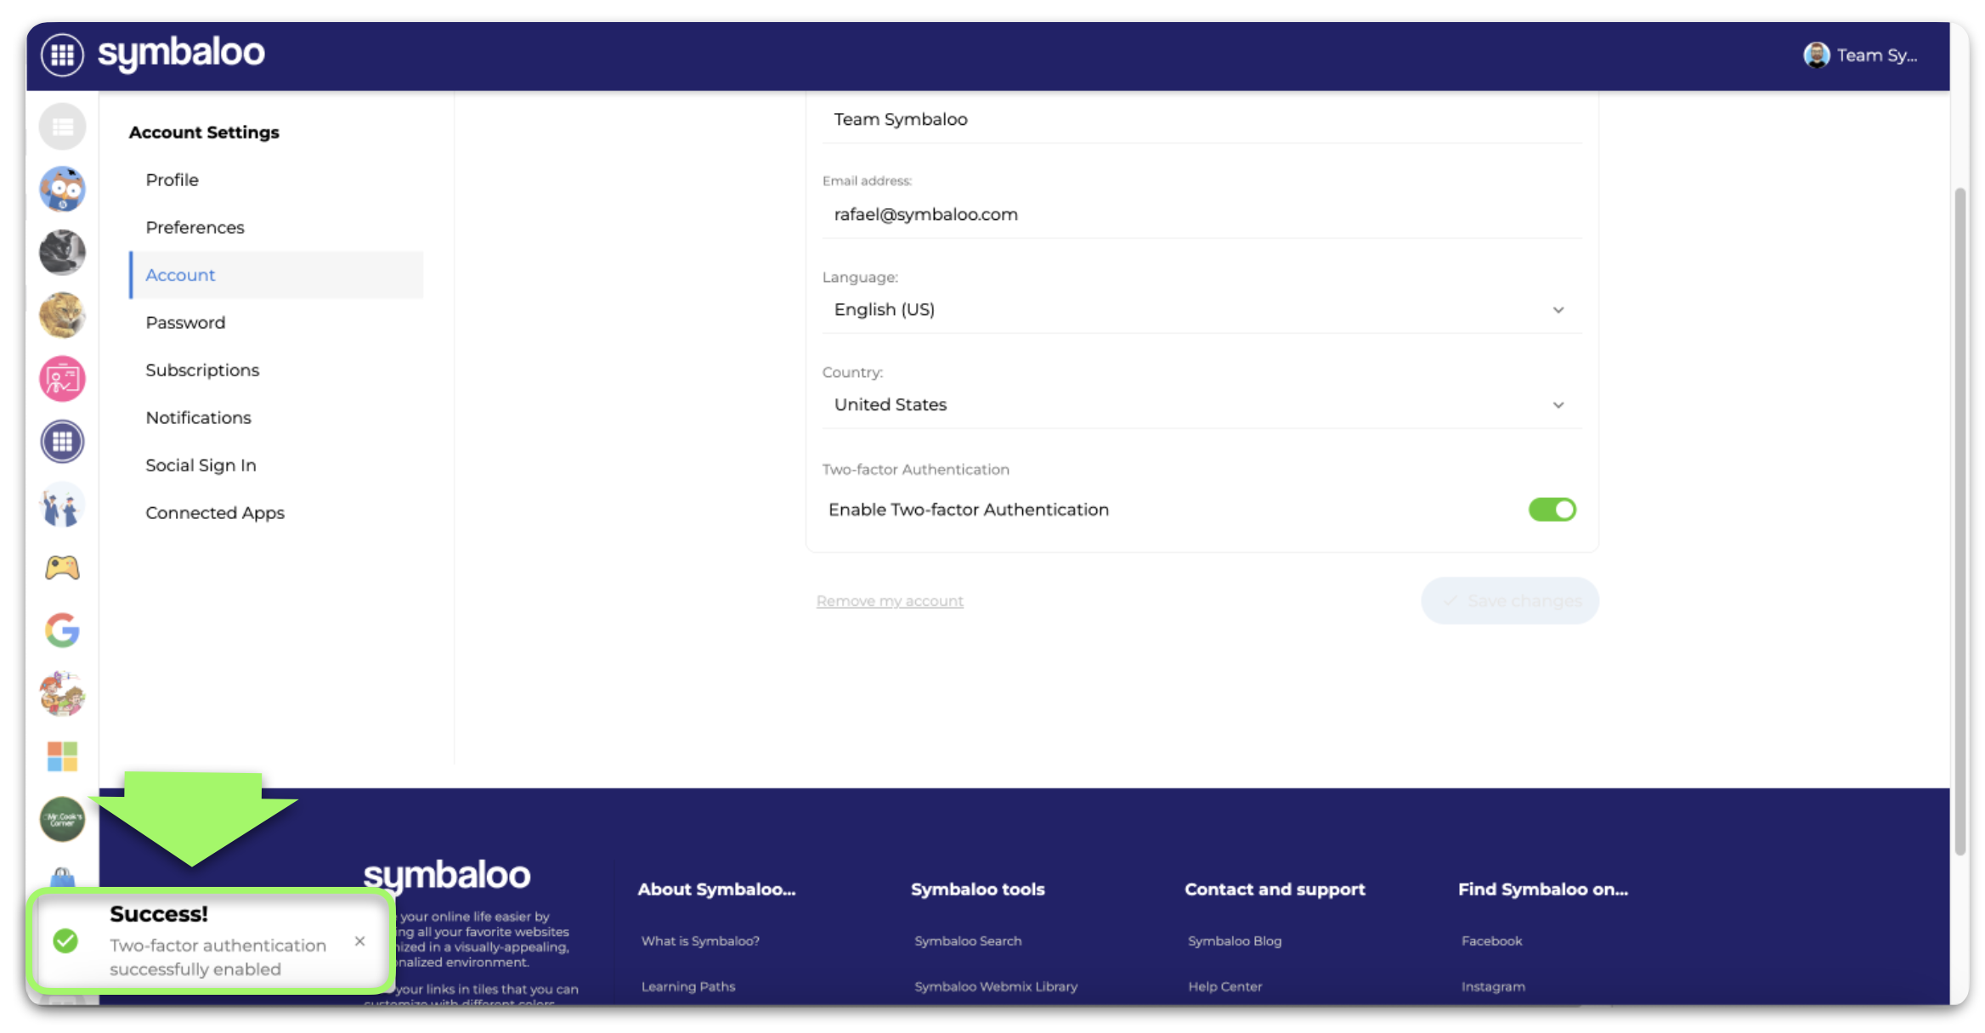Dismiss the Success notification with the X

pyautogui.click(x=359, y=941)
